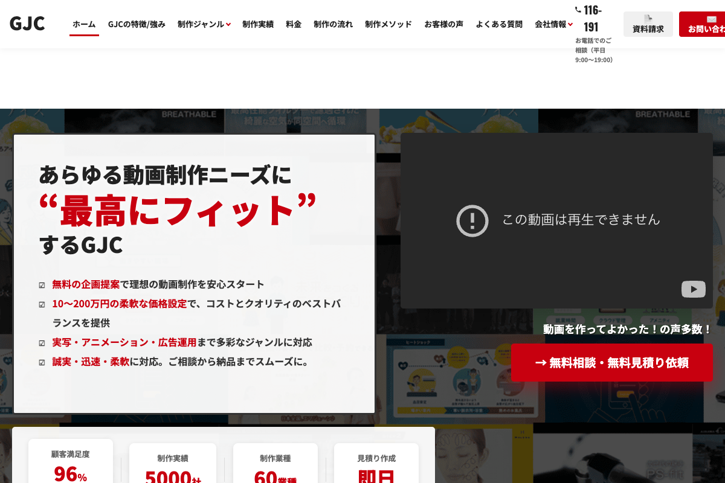Expand the 会社情報 dropdown chevron

pyautogui.click(x=570, y=25)
